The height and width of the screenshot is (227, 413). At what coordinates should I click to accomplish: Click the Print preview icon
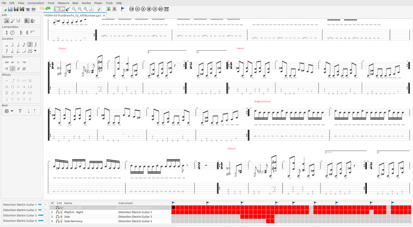28,9
